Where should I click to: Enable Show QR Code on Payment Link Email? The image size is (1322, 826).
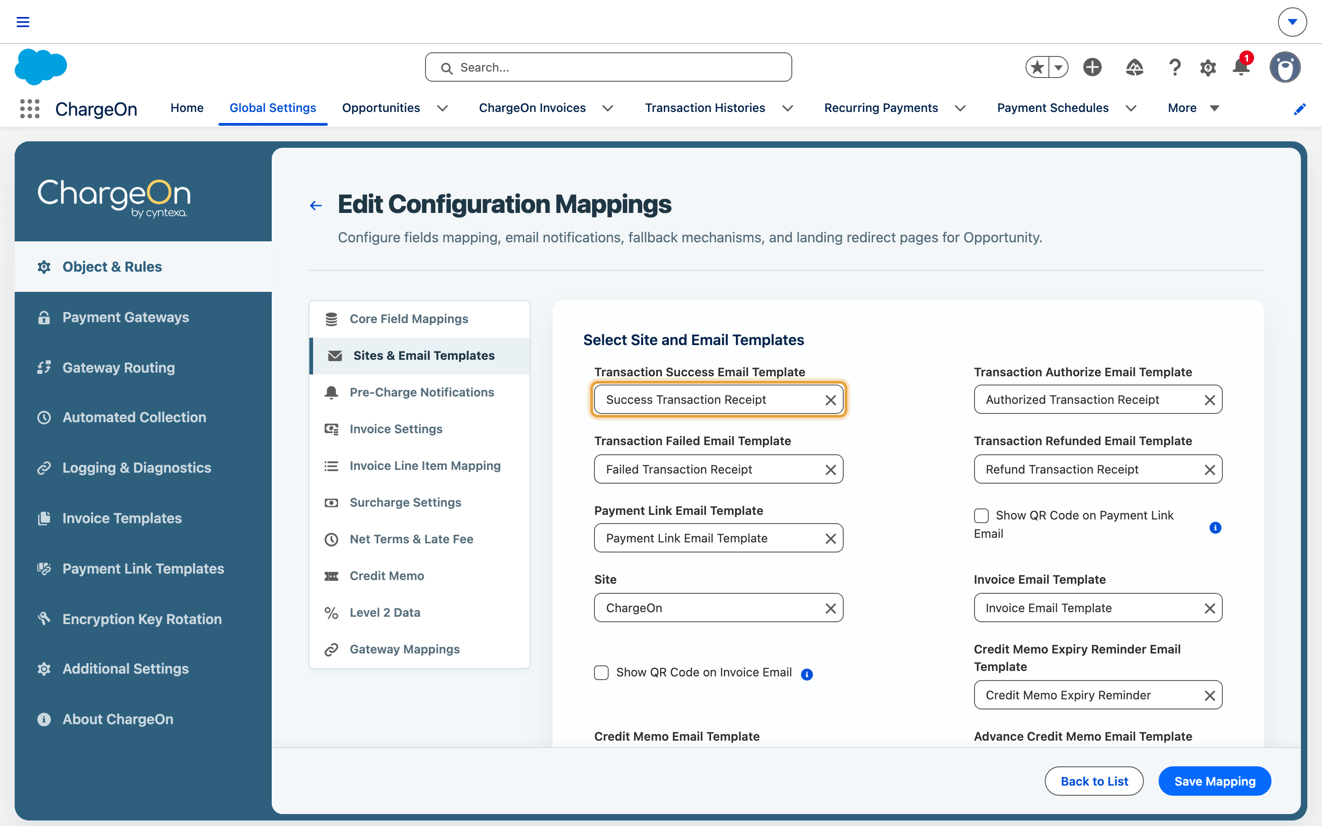click(981, 515)
